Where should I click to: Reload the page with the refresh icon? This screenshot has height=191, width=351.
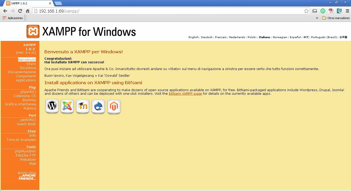point(20,11)
